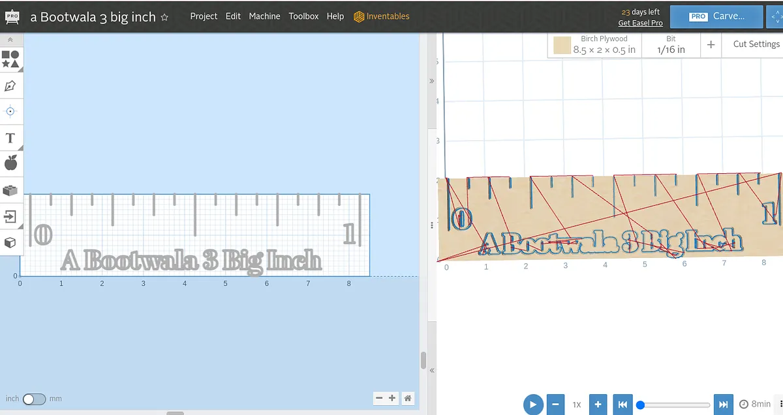783x415 pixels.
Task: Open the Toolbox menu
Action: click(x=304, y=16)
